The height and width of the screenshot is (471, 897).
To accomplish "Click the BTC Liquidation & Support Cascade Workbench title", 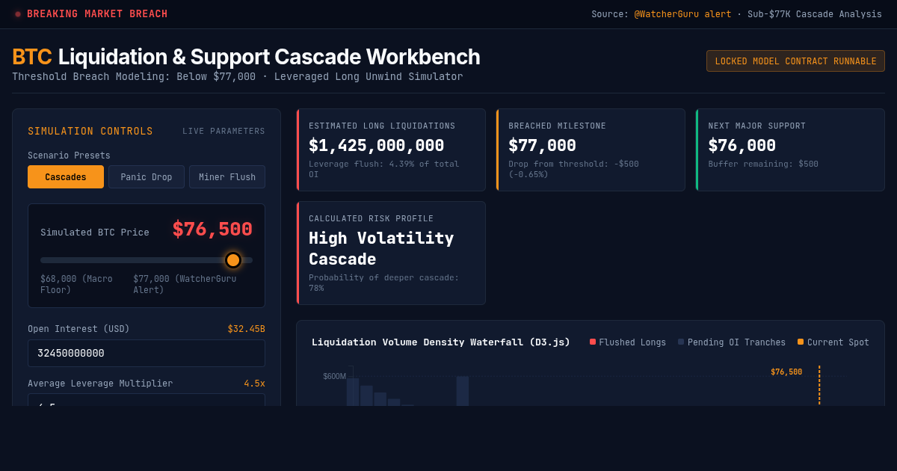I will [x=246, y=57].
